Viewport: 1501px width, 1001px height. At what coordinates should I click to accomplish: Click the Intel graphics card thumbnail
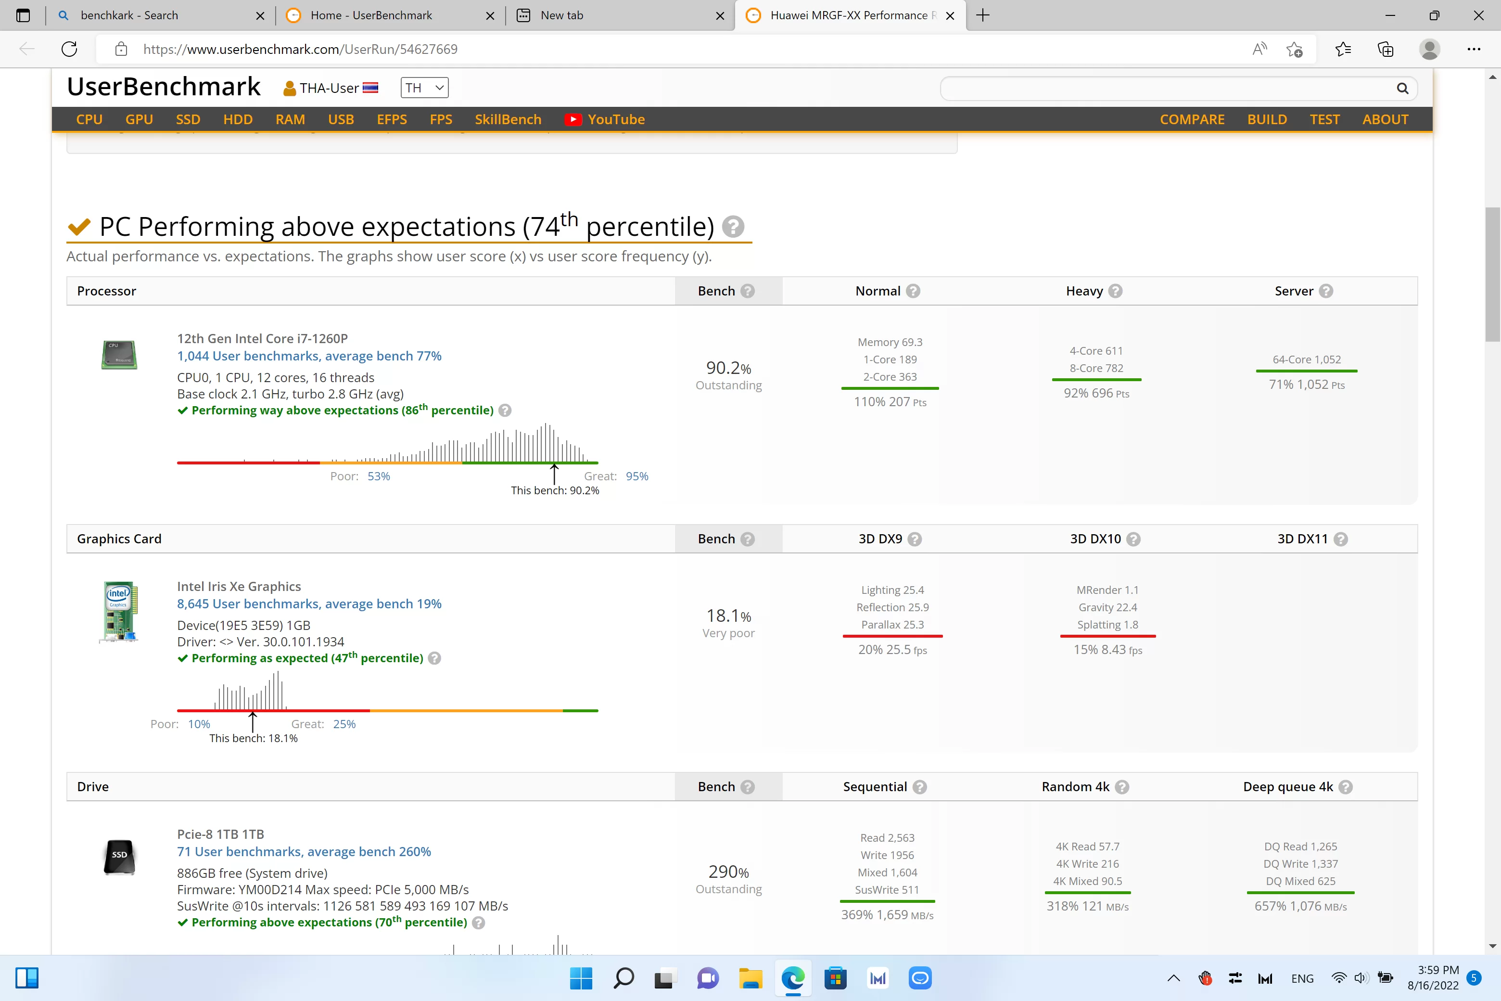pyautogui.click(x=119, y=612)
